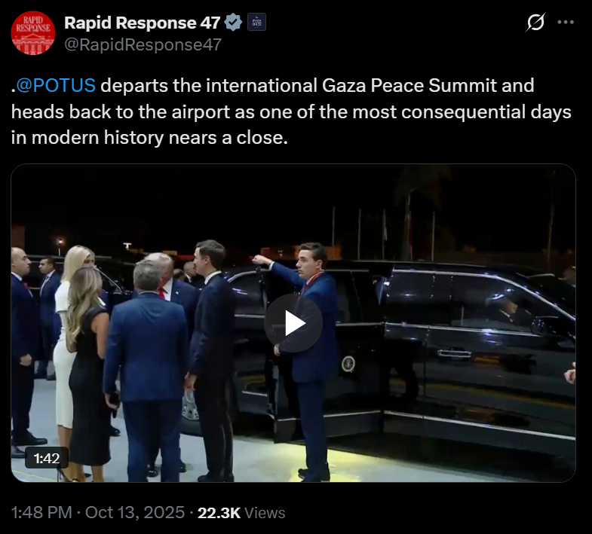Click the White House affiliation badge
592x534 pixels.
point(256,22)
